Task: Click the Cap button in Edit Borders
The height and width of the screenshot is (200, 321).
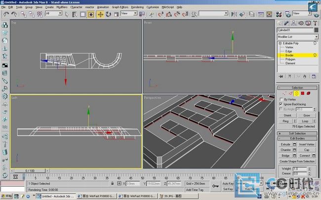Action: [x=307, y=150]
